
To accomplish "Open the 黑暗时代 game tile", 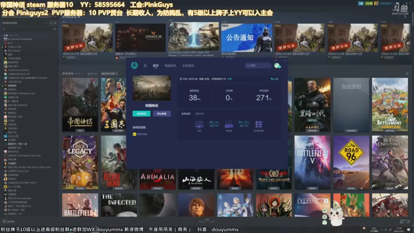I will [313, 105].
